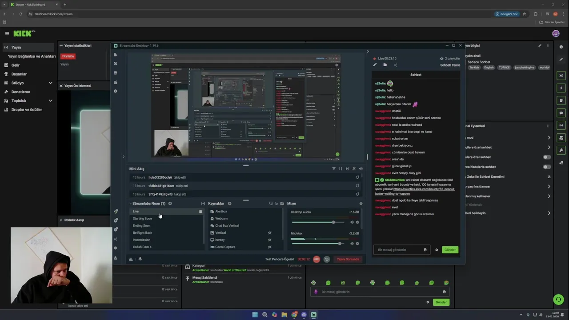Open Gelir in Kick sidebar
Image resolution: width=569 pixels, height=320 pixels.
tap(16, 65)
